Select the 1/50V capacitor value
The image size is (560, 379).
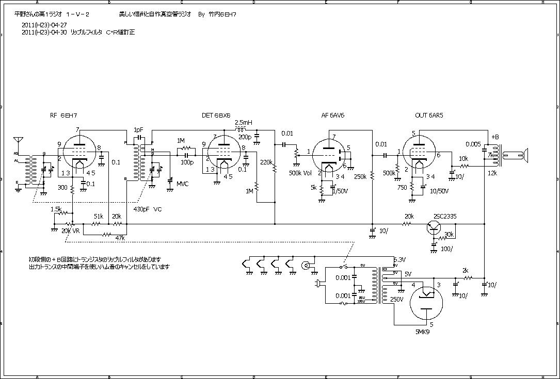(340, 191)
